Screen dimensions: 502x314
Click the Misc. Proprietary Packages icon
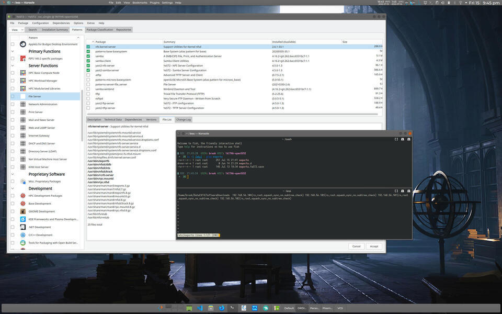[22, 182]
